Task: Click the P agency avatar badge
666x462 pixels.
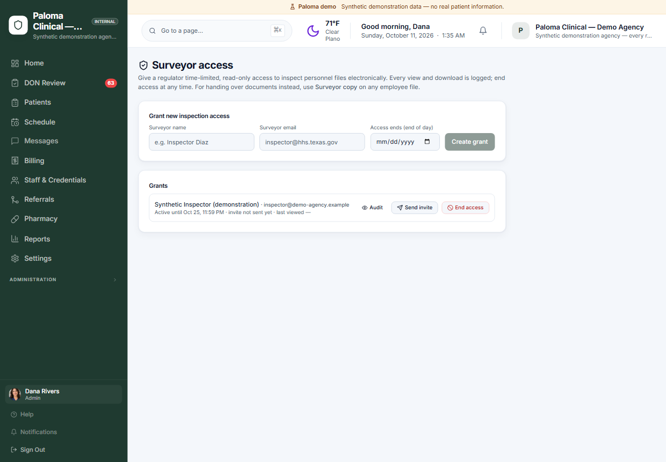Action: (x=520, y=31)
